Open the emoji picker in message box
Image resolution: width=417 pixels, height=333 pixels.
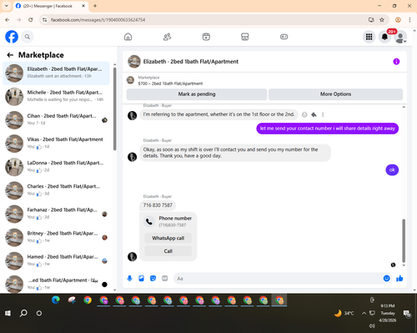point(386,279)
